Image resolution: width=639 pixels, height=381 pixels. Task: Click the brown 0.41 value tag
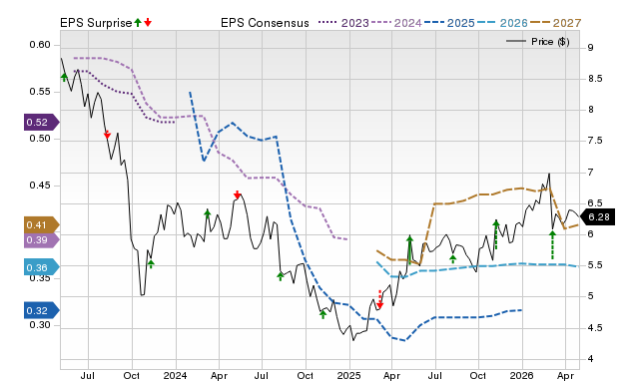42,224
